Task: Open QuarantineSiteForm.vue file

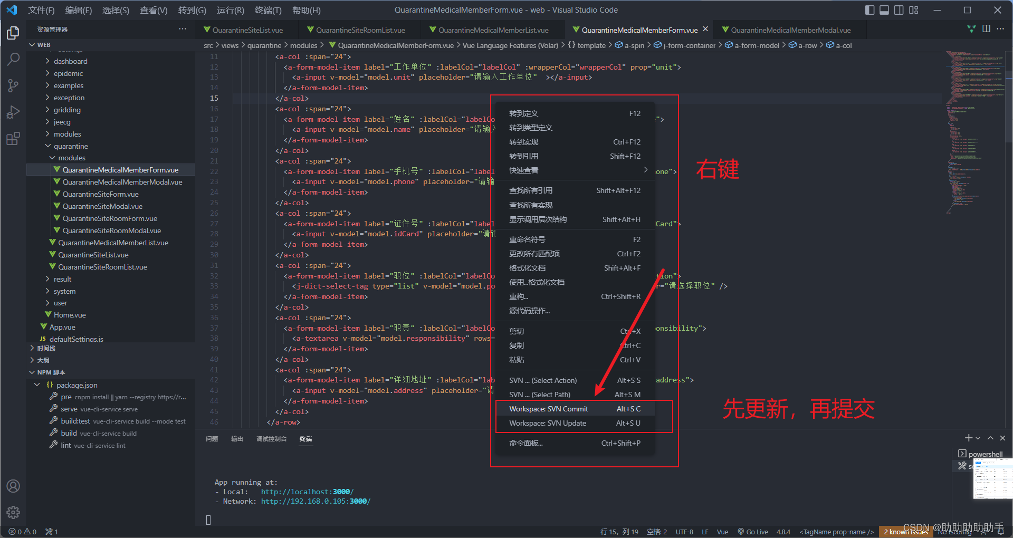Action: pos(100,194)
